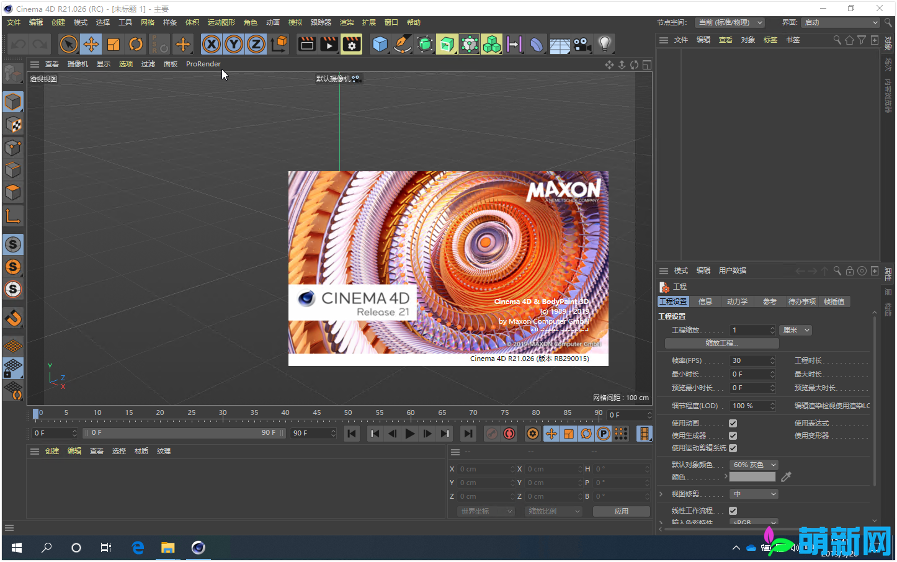The width and height of the screenshot is (897, 562).
Task: Add a Camera object
Action: (x=582, y=44)
